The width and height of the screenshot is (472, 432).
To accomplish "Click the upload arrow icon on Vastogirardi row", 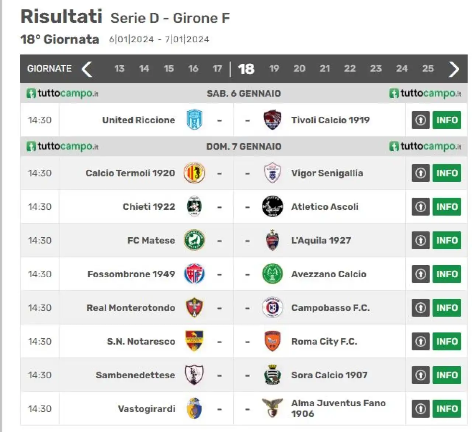I will click(421, 409).
